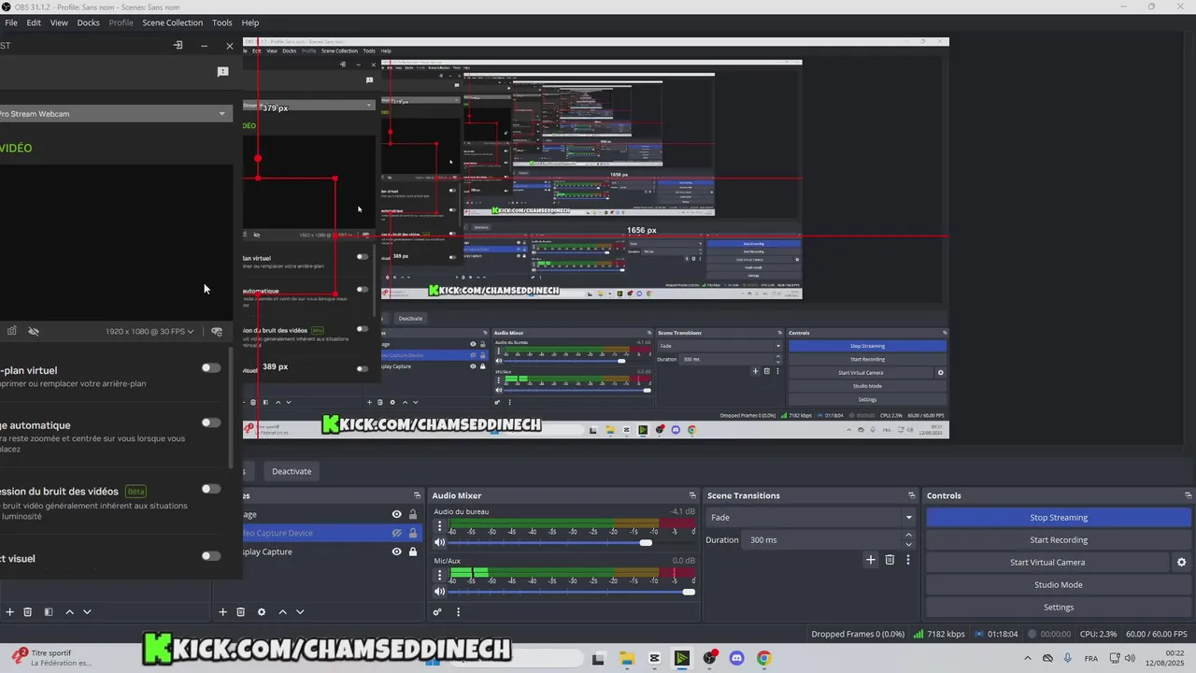Remove the scene transition with the trash icon

pos(890,560)
